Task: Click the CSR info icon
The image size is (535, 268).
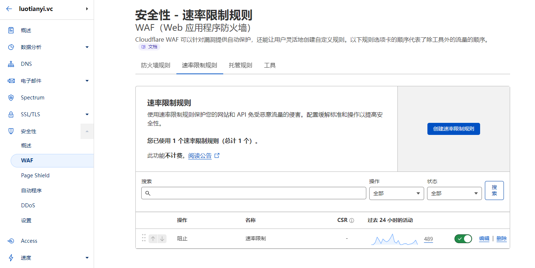Action: (x=352, y=220)
